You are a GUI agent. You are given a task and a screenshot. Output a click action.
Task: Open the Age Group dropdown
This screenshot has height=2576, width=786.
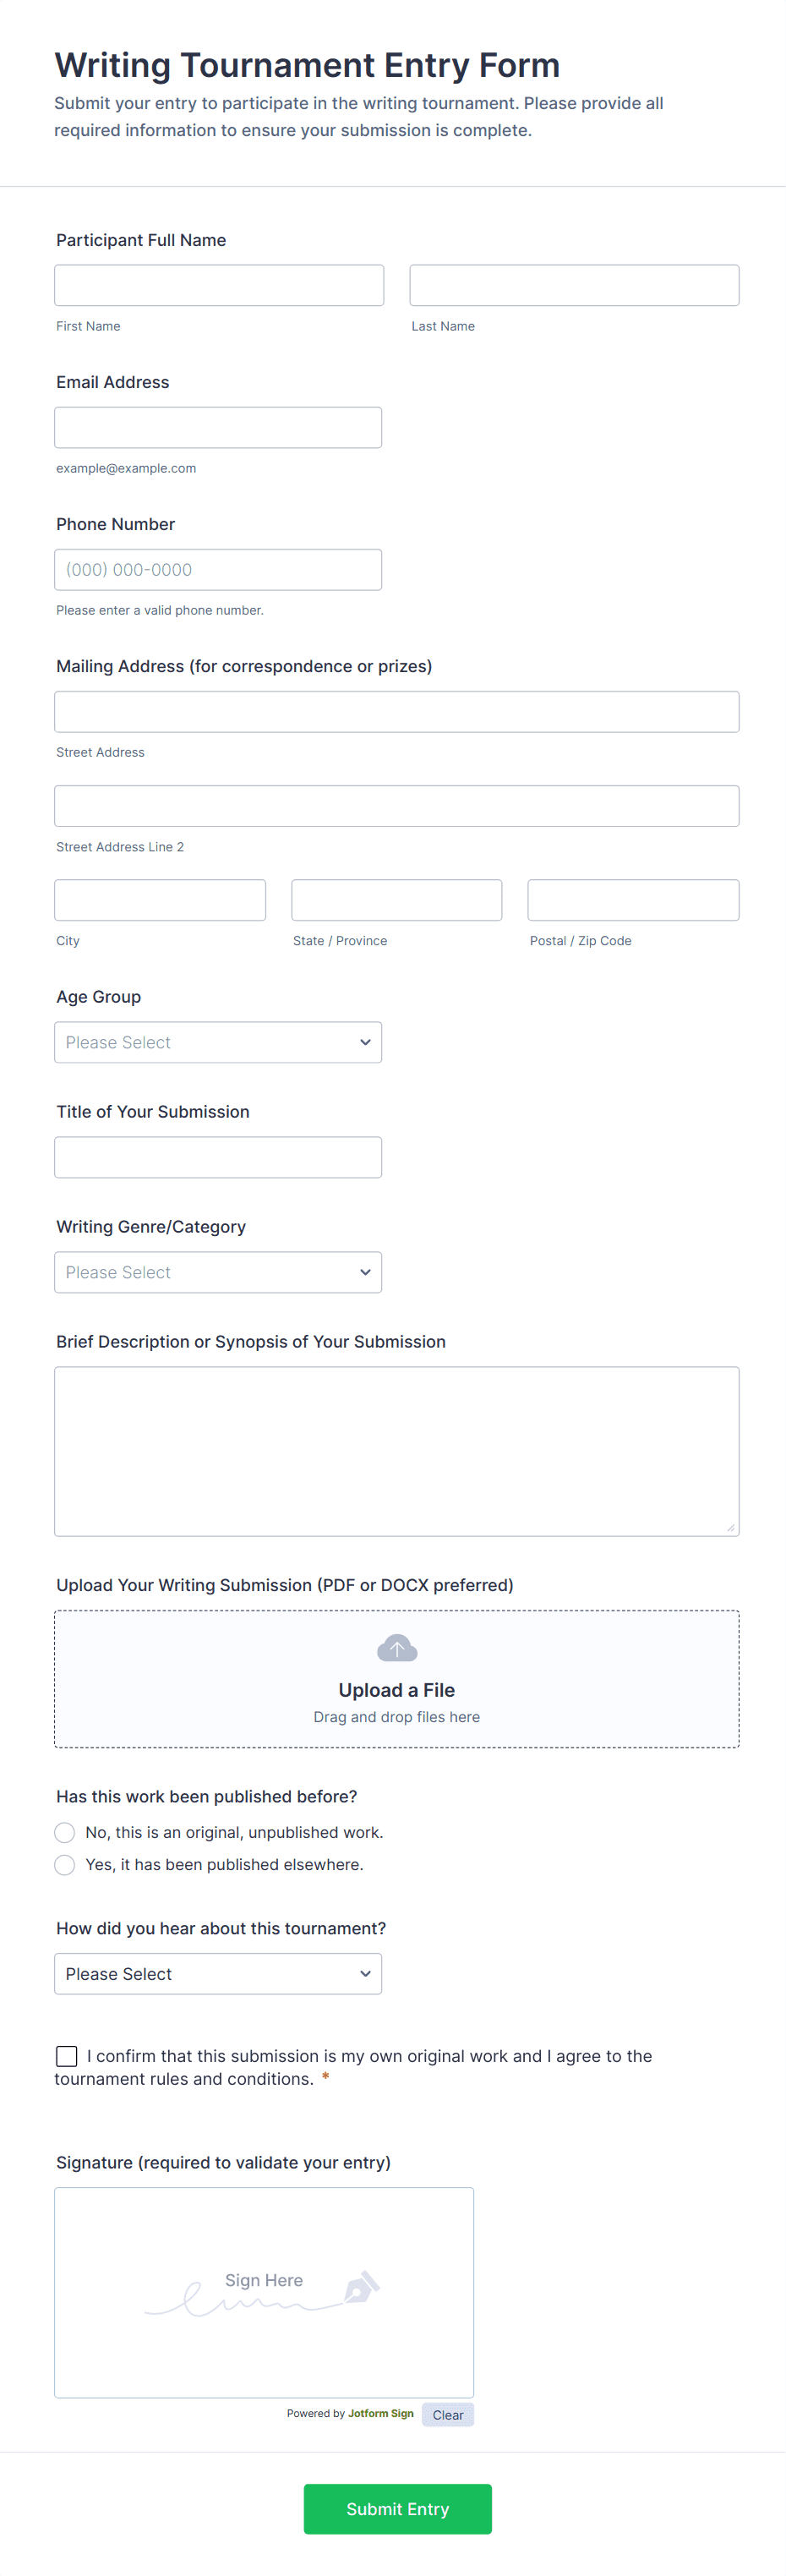click(x=218, y=1042)
